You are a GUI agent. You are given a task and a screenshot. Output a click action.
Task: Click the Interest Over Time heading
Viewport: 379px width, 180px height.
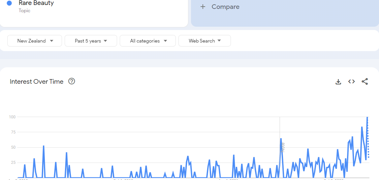tap(37, 82)
